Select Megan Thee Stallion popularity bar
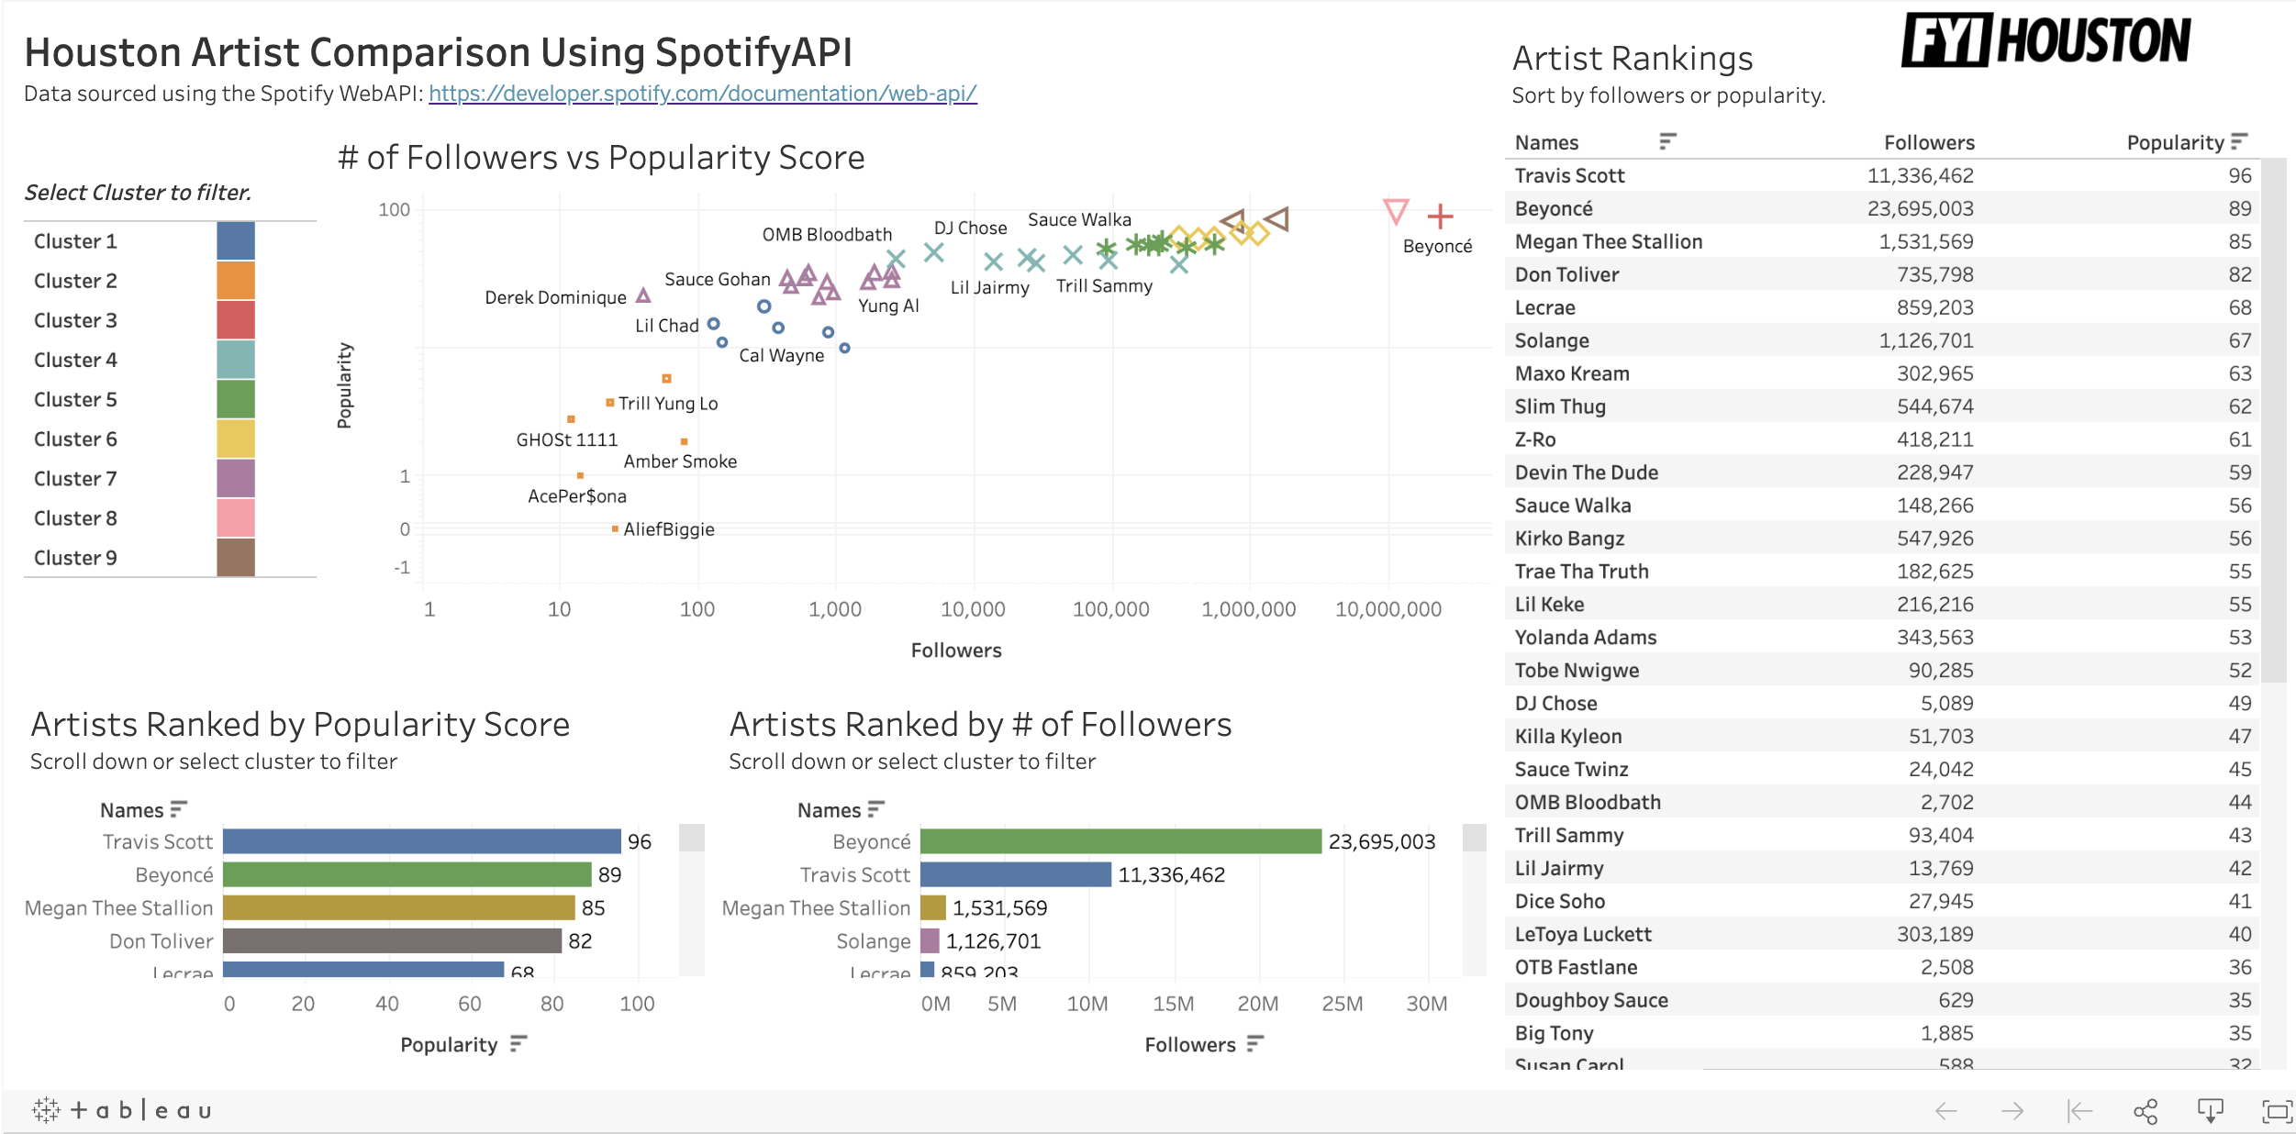Screen dimensions: 2296x1134 tap(398, 907)
